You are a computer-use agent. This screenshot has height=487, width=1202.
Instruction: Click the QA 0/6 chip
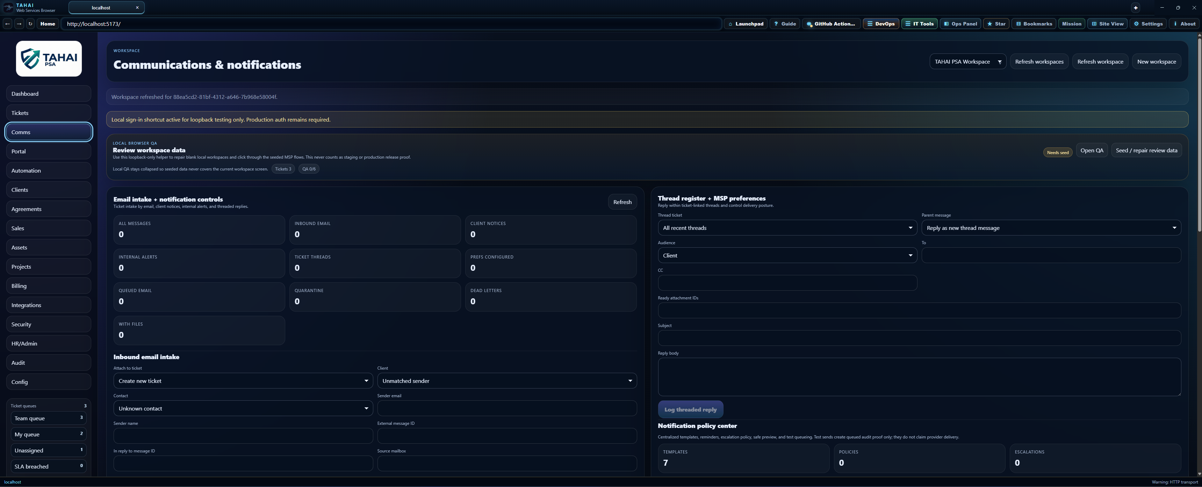(309, 169)
